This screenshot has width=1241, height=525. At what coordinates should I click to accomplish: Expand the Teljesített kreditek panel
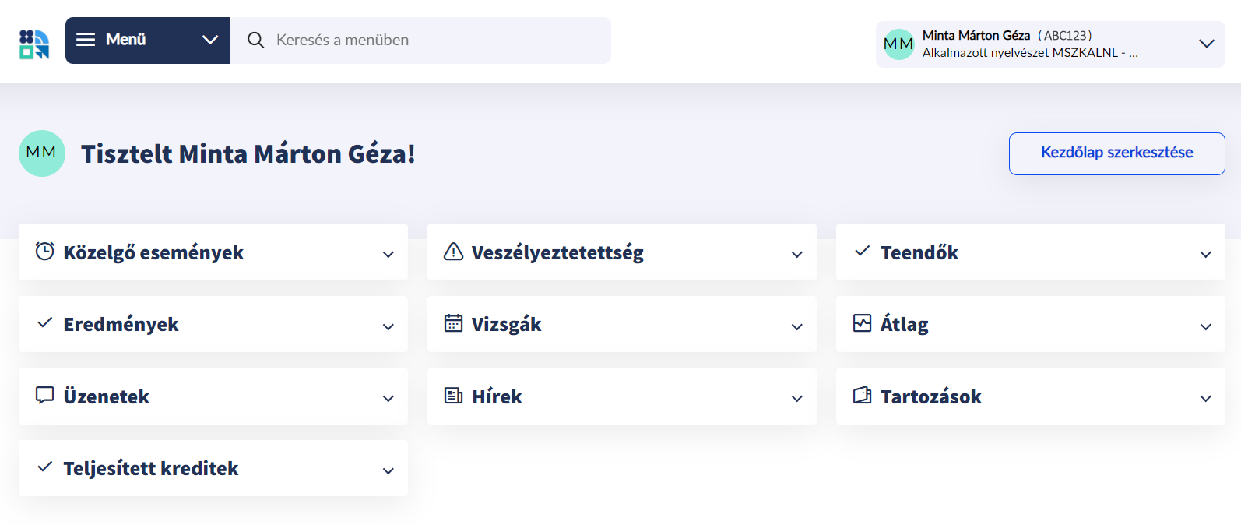(388, 470)
